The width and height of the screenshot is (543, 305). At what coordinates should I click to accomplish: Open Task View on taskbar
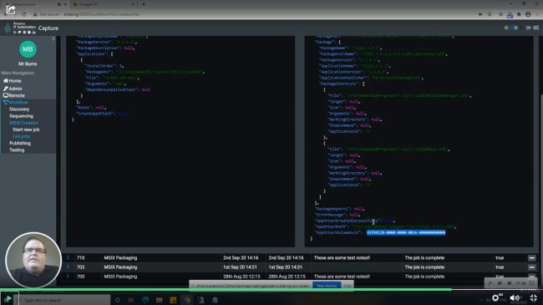131,300
